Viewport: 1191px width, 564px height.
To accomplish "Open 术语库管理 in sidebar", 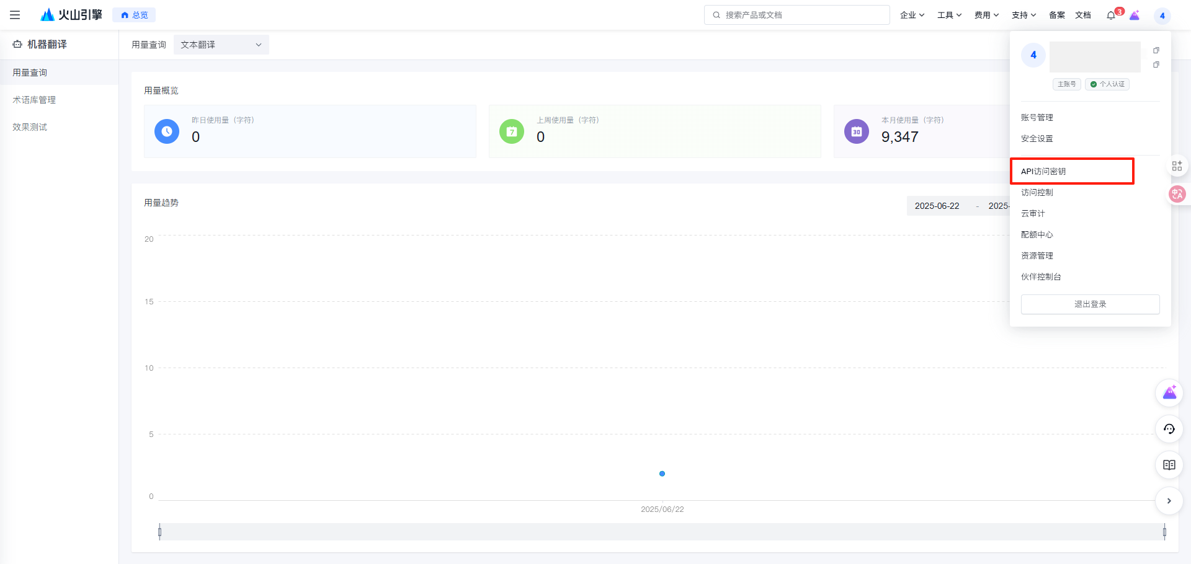I will click(34, 100).
